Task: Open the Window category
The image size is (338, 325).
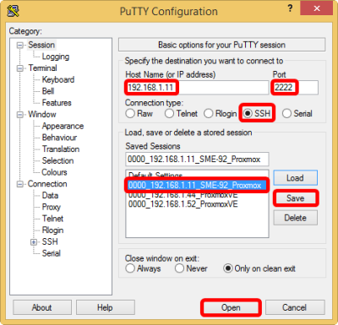Action: (42, 115)
